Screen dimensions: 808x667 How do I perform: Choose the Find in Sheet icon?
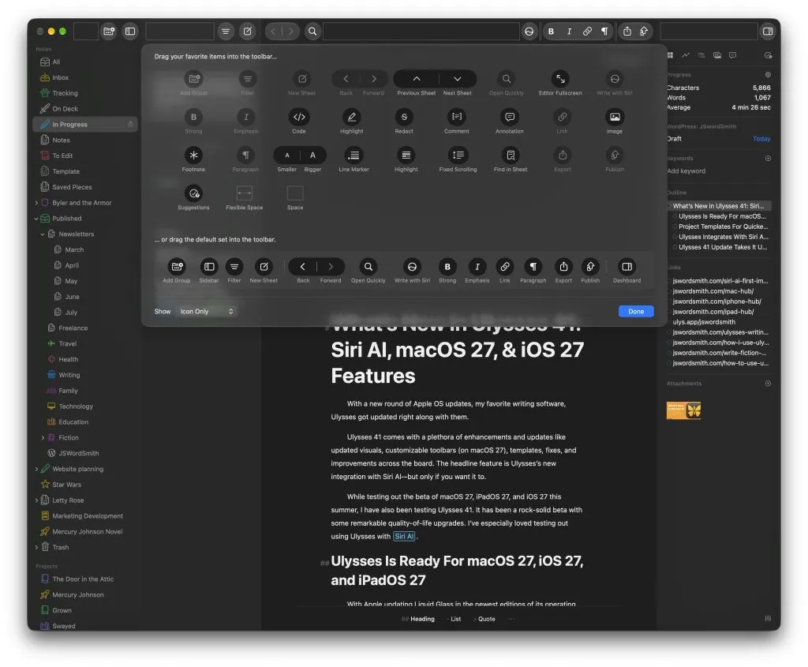[511, 156]
